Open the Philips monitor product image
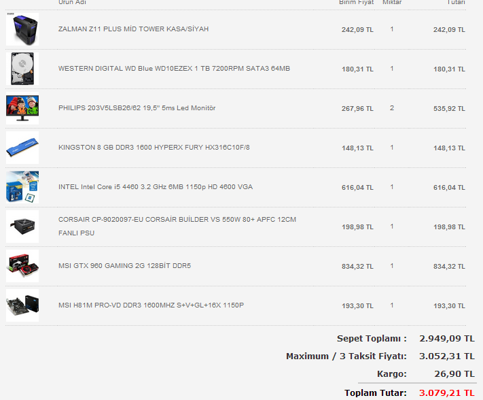This screenshot has height=400, width=483. [22, 108]
